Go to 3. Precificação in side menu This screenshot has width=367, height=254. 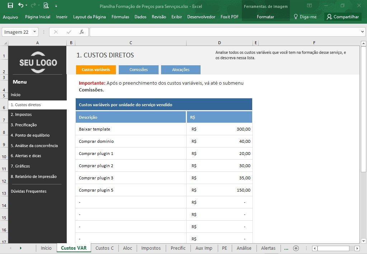coord(24,125)
